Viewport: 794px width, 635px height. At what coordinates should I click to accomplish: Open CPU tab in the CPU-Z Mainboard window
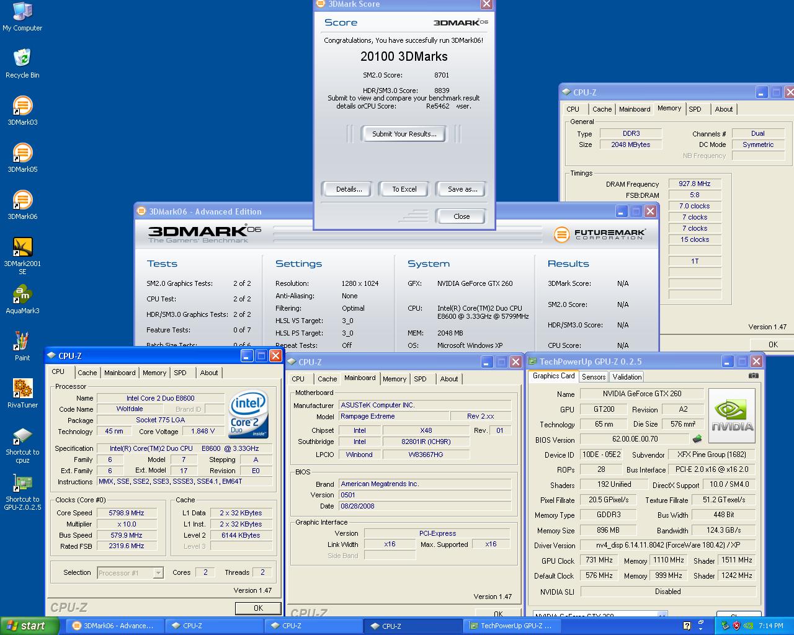pyautogui.click(x=298, y=379)
